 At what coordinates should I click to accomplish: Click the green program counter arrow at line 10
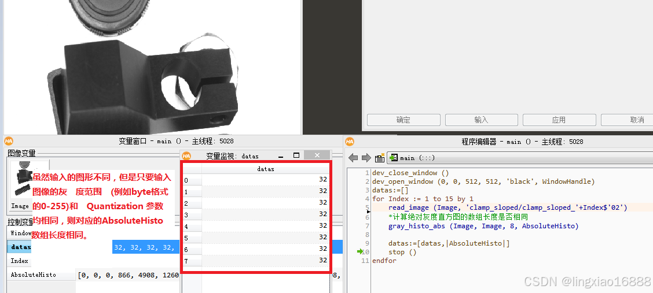click(361, 252)
